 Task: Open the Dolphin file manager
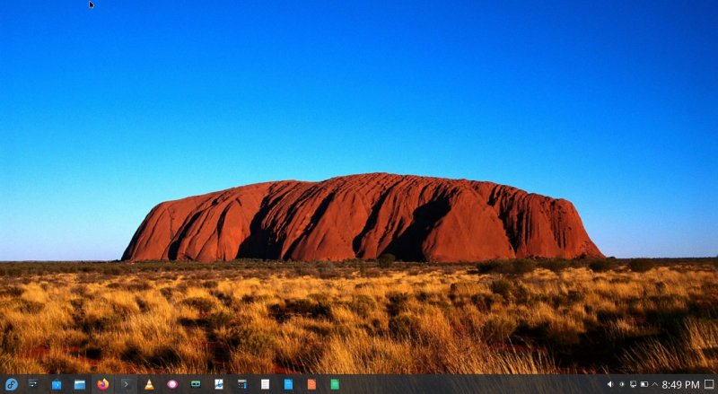click(80, 384)
